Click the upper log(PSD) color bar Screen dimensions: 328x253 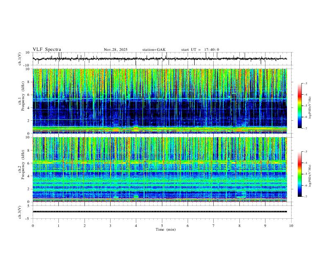point(299,106)
